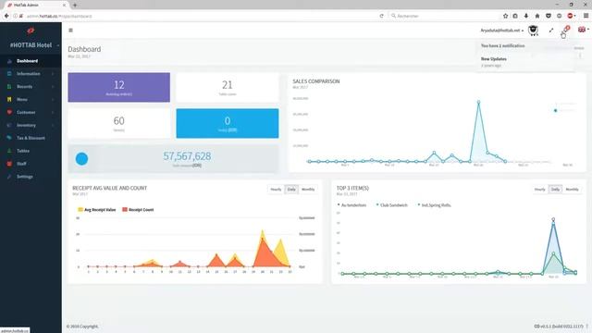Screen dimensions: 592x333
Task: Open the New Updates notification
Action: (x=524, y=62)
